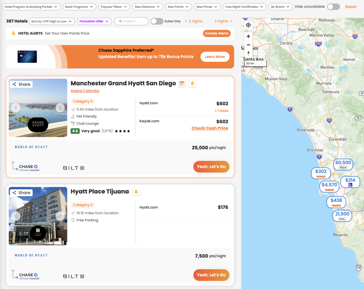364x289 pixels.
Task: Open Bank Programs filter dropdown
Action: point(79,7)
